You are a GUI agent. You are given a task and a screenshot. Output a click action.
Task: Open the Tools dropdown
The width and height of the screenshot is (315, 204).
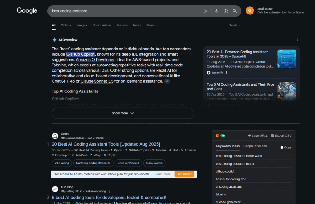(x=235, y=25)
